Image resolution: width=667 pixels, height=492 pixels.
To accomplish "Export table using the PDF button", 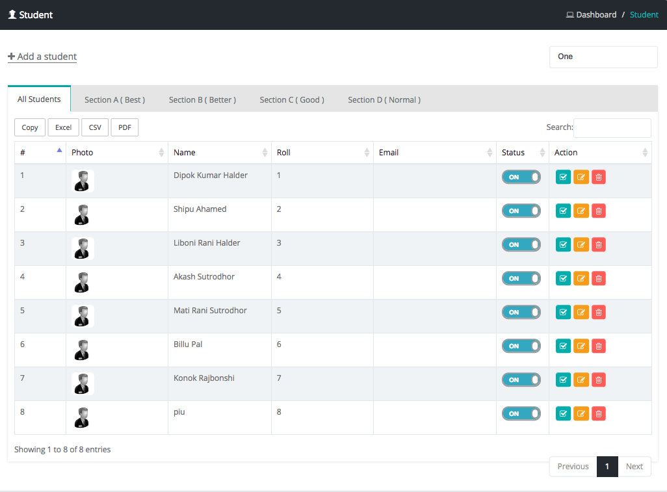I will point(125,127).
